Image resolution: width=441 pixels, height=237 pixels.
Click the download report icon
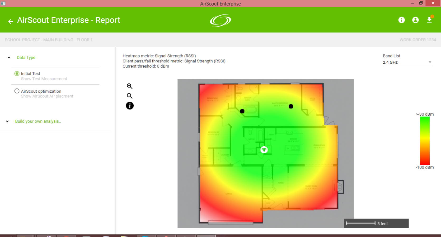429,20
